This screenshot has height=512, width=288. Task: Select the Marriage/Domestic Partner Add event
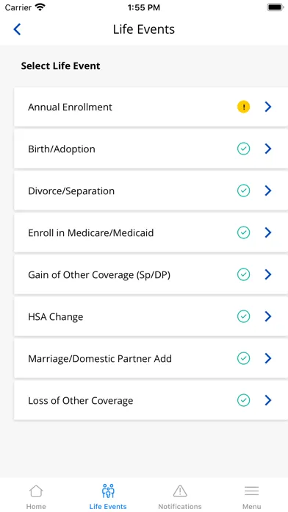pos(151,358)
